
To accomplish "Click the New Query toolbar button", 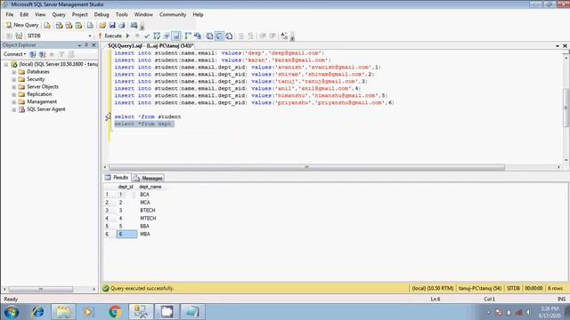I will point(22,25).
